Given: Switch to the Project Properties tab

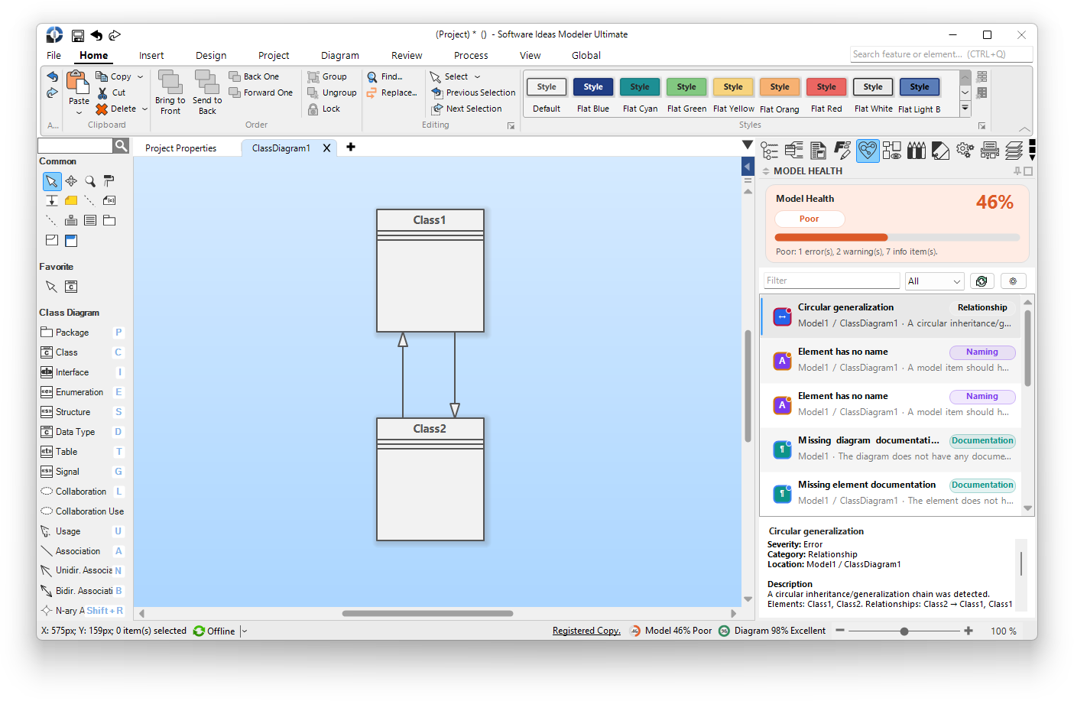Looking at the screenshot, I should [x=180, y=148].
